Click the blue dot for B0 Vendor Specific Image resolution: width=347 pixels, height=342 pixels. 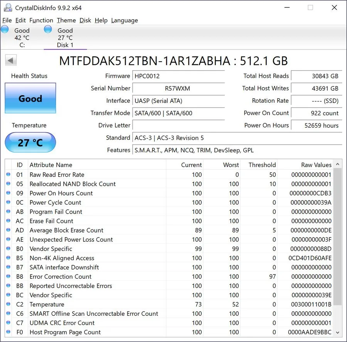8,249
